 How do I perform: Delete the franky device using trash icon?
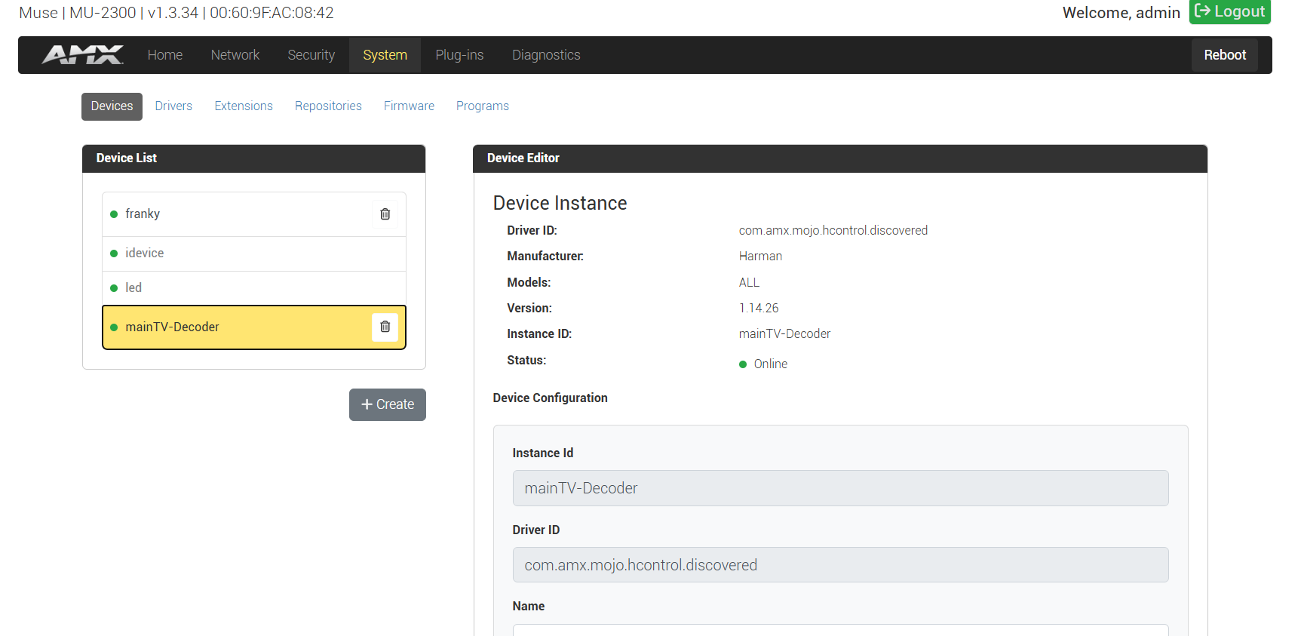(385, 214)
